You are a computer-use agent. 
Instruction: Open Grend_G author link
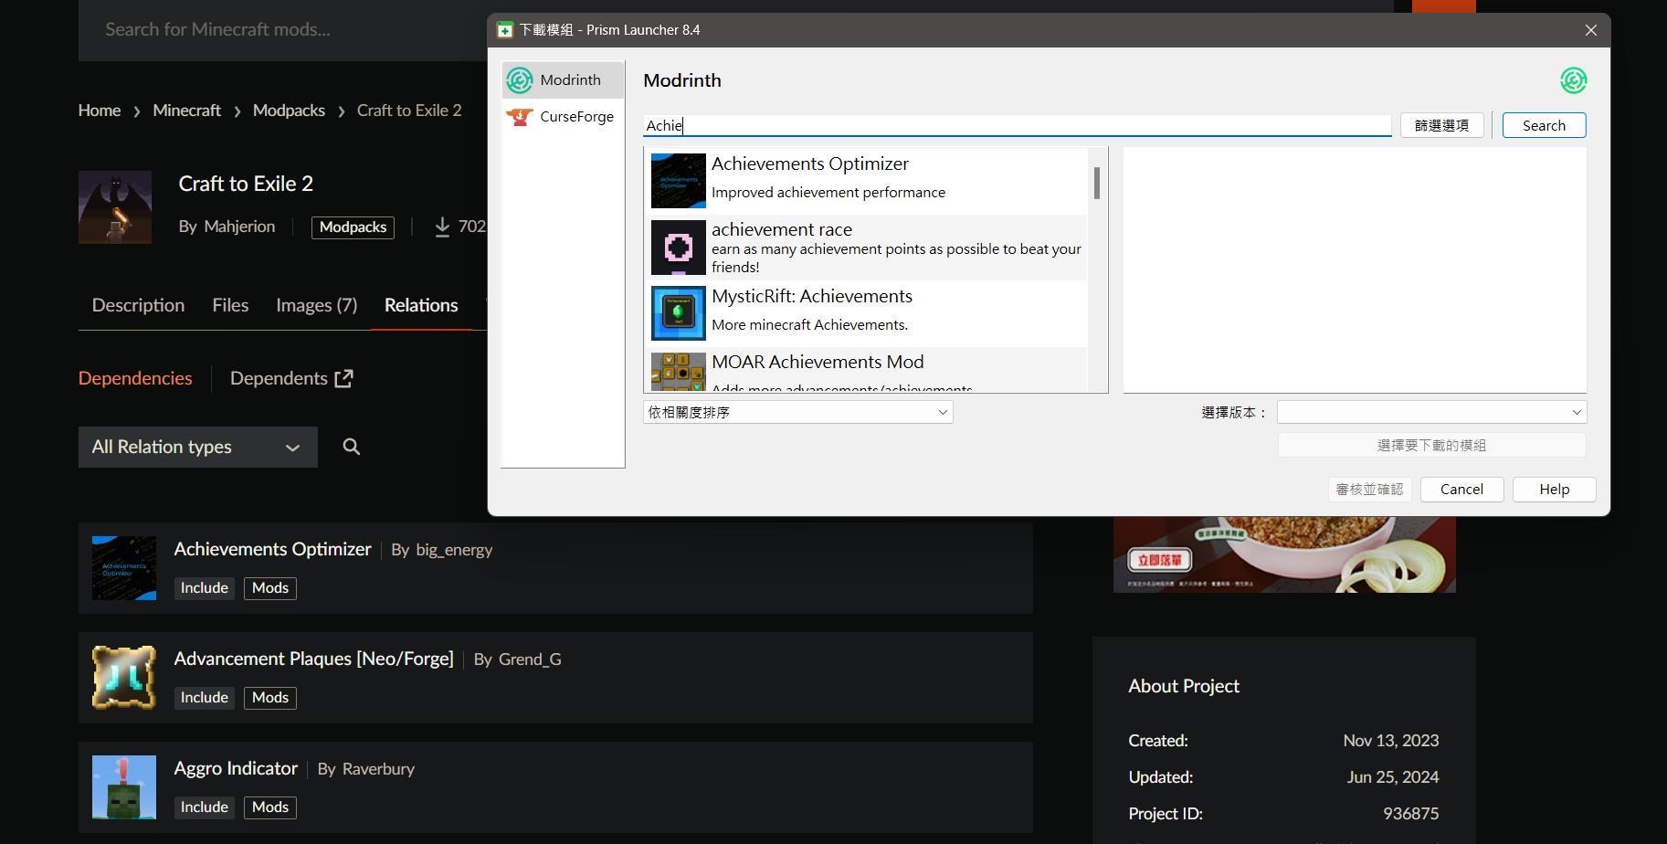(x=530, y=659)
